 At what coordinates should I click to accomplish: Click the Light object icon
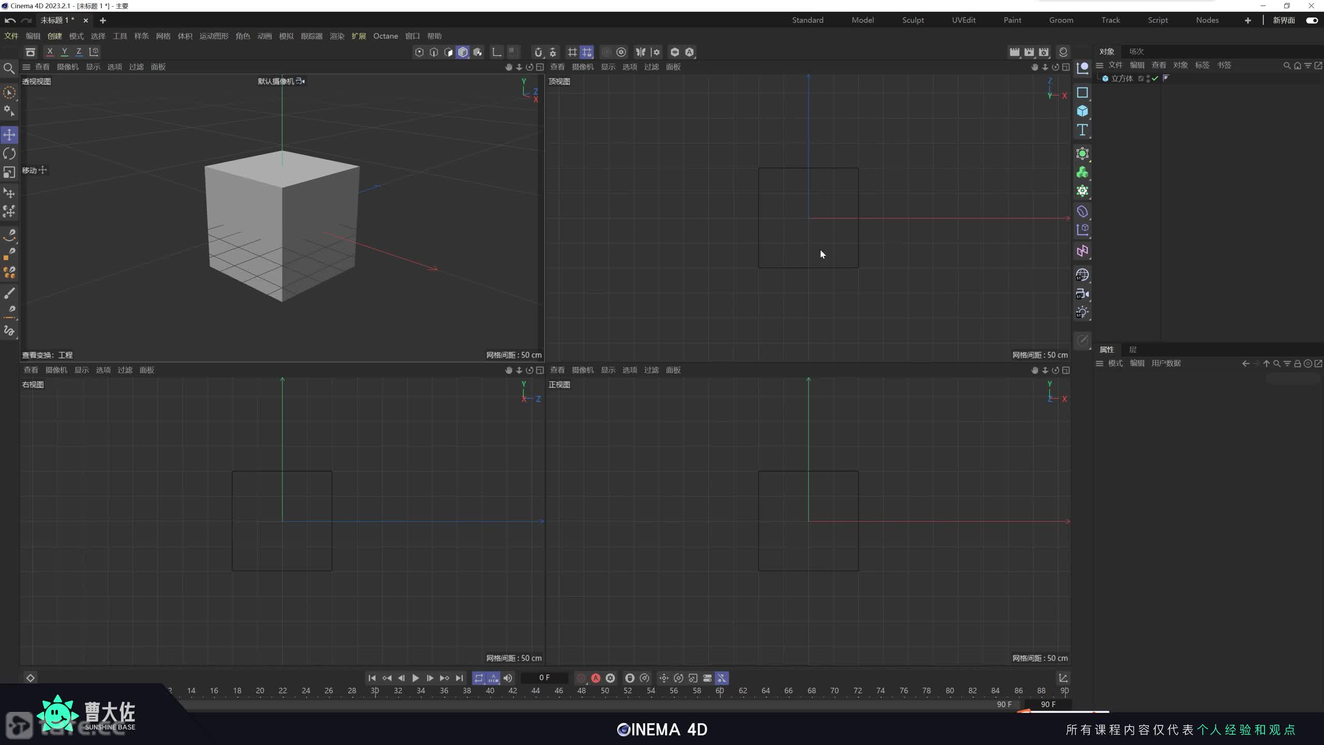(x=1082, y=312)
